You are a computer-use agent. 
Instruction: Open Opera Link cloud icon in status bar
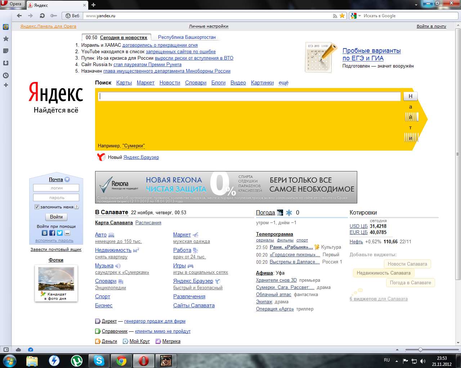(x=18, y=350)
